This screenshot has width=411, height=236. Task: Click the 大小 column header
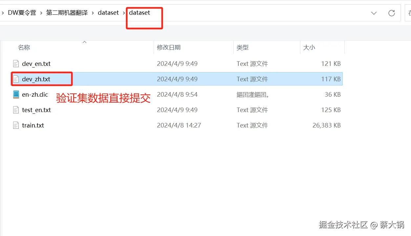[x=309, y=47]
